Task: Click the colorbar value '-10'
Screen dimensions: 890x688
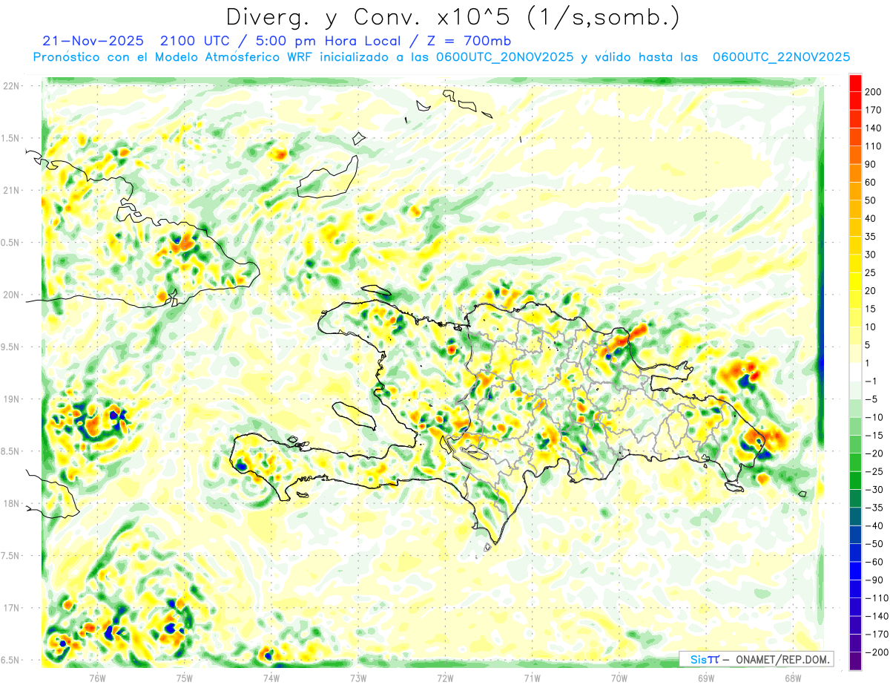Action: [873, 417]
